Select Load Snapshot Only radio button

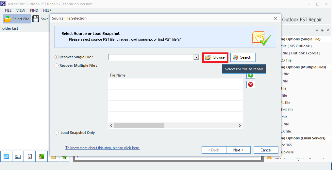[57, 133]
